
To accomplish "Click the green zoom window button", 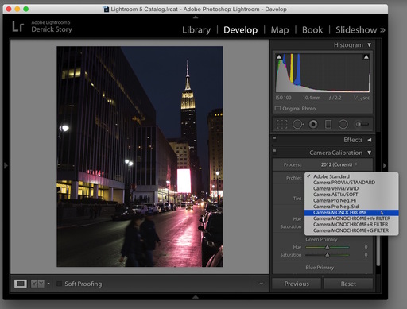I will pyautogui.click(x=25, y=9).
